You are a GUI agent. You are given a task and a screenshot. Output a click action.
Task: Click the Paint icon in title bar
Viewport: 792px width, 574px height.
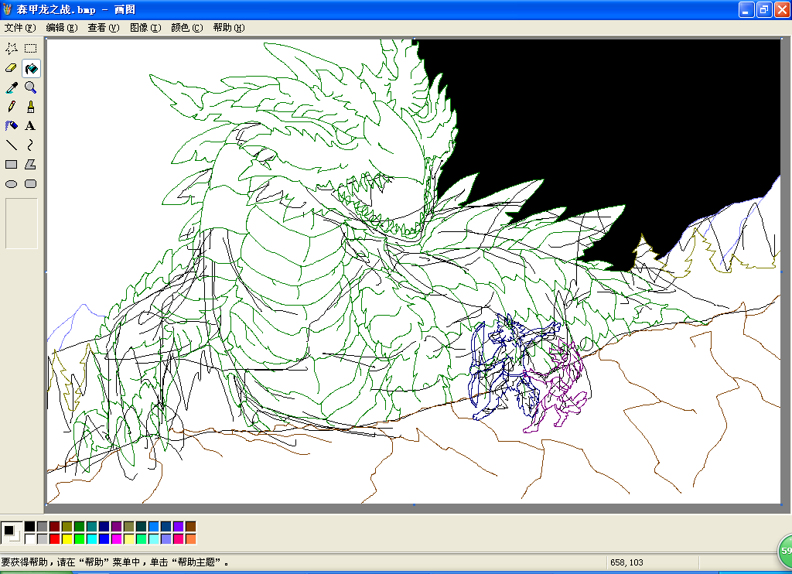point(7,9)
